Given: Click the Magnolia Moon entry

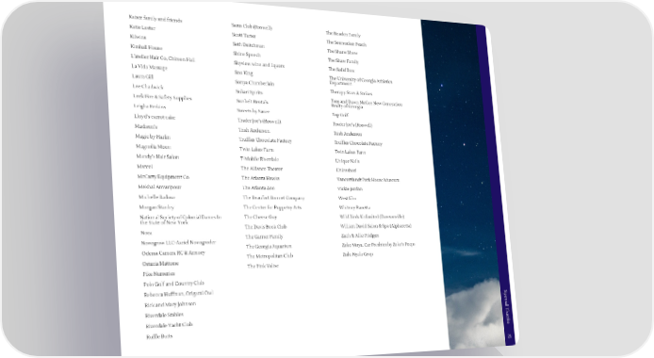Looking at the screenshot, I should pyautogui.click(x=153, y=147).
